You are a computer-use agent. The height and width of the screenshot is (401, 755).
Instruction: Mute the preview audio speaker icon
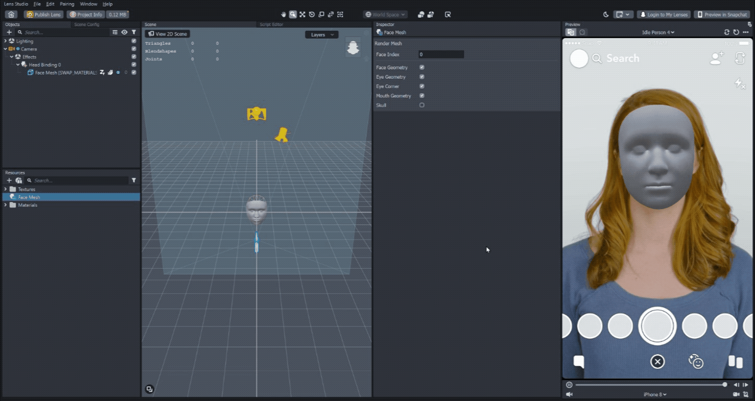(569, 394)
